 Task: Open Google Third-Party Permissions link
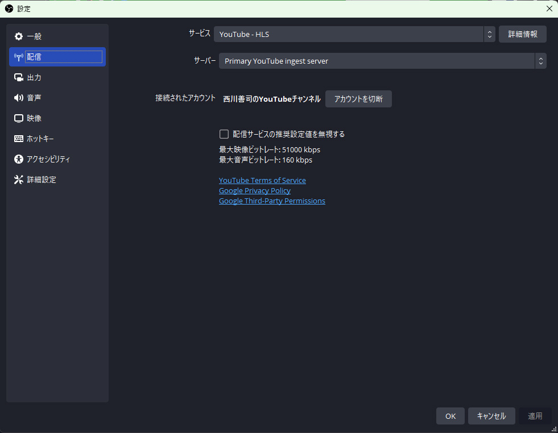(x=272, y=201)
